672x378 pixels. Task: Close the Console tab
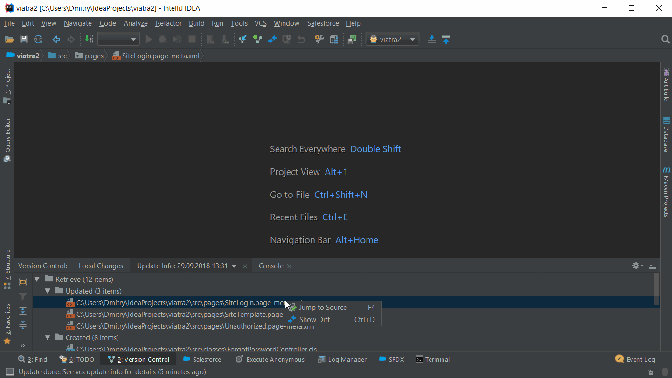coord(289,266)
